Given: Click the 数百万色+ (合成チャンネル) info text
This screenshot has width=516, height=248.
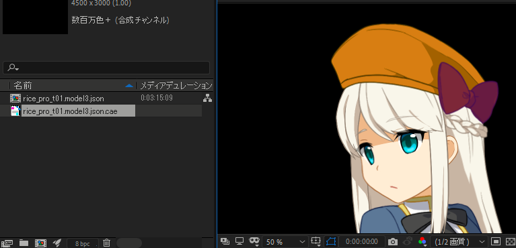Looking at the screenshot, I should (x=120, y=20).
